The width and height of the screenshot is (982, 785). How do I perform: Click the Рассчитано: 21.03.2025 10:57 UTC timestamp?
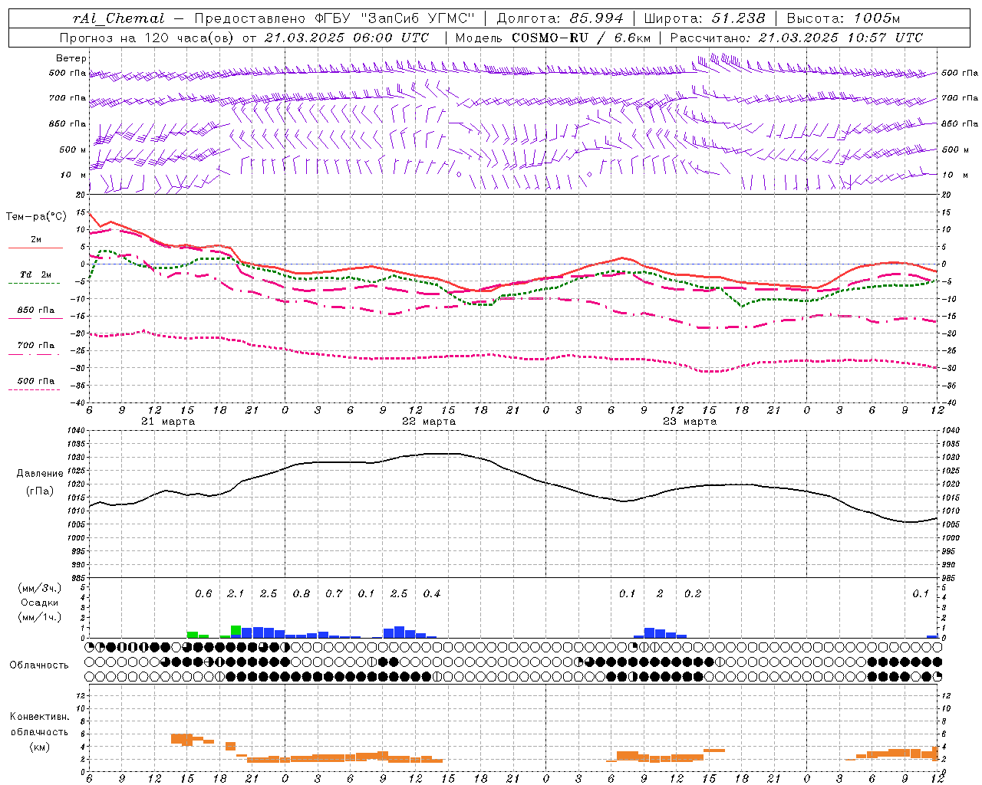point(796,38)
